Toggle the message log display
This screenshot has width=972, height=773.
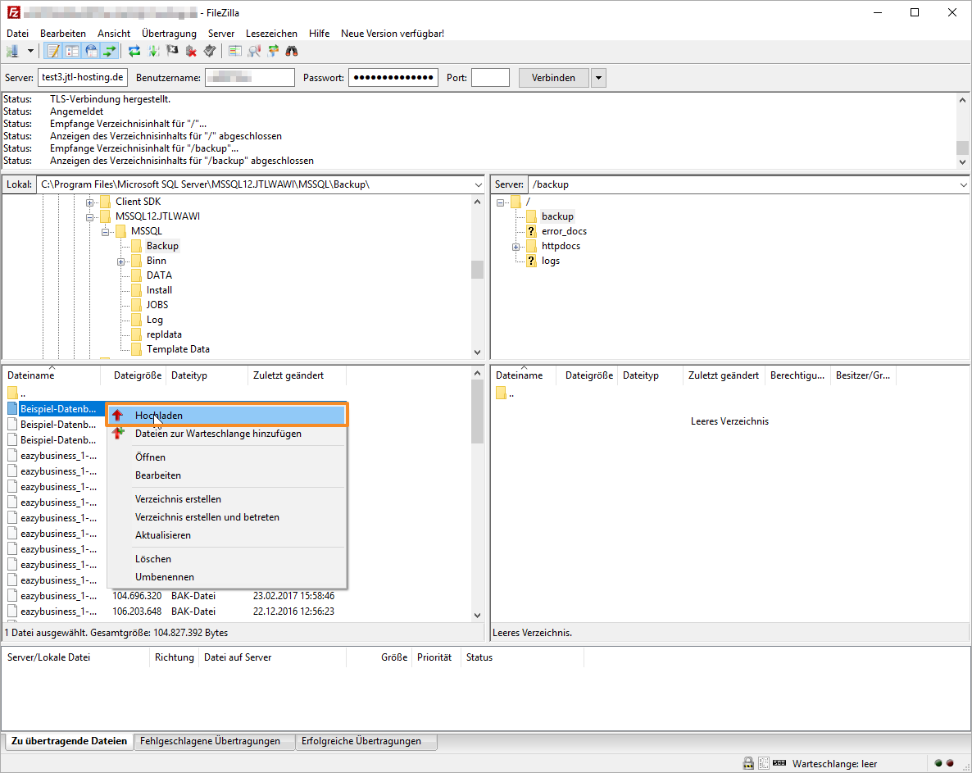53,52
